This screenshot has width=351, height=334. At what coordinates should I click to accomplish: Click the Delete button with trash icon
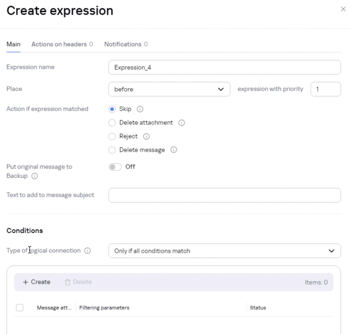click(x=78, y=282)
